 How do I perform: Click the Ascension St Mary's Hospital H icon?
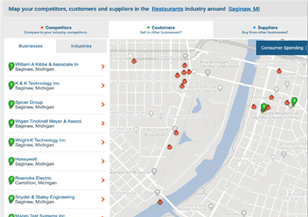pos(273,157)
